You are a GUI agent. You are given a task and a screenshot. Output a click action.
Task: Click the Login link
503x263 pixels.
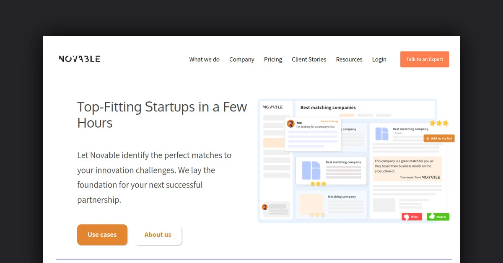coord(379,59)
